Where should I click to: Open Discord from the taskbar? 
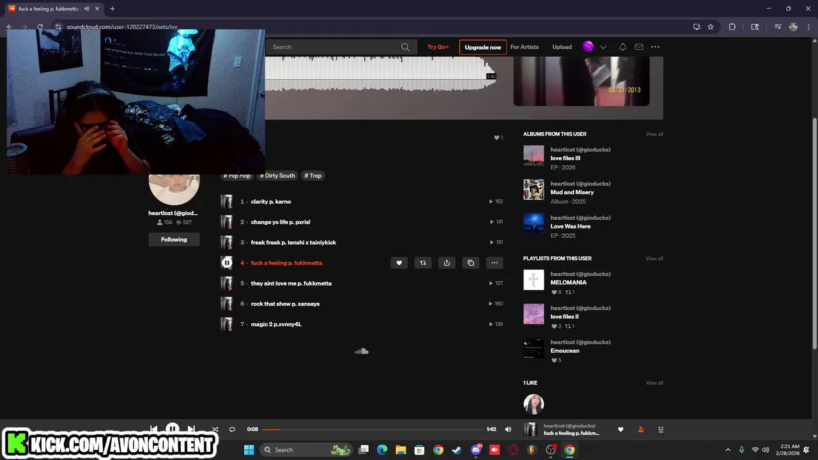475,450
